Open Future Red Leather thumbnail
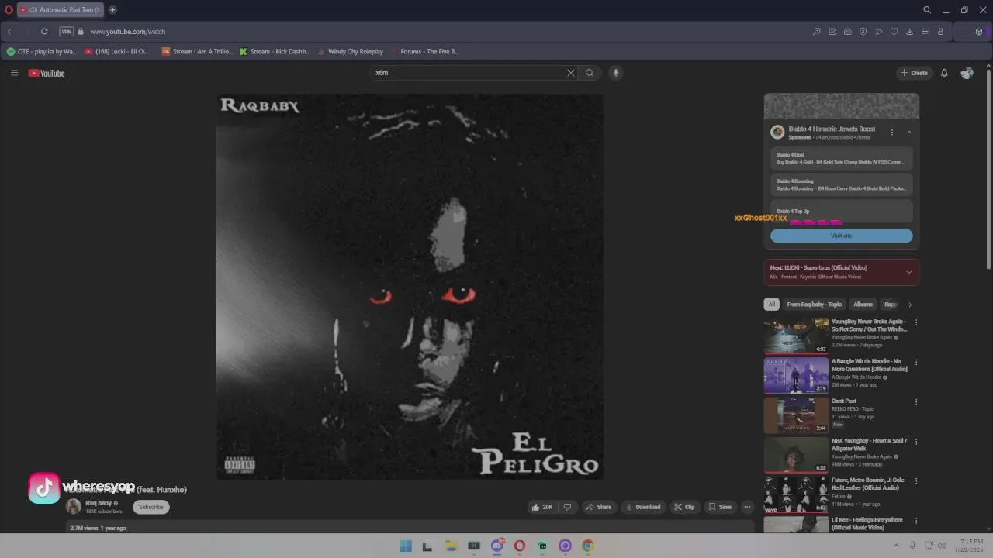Screen dimensions: 993x558 796,494
